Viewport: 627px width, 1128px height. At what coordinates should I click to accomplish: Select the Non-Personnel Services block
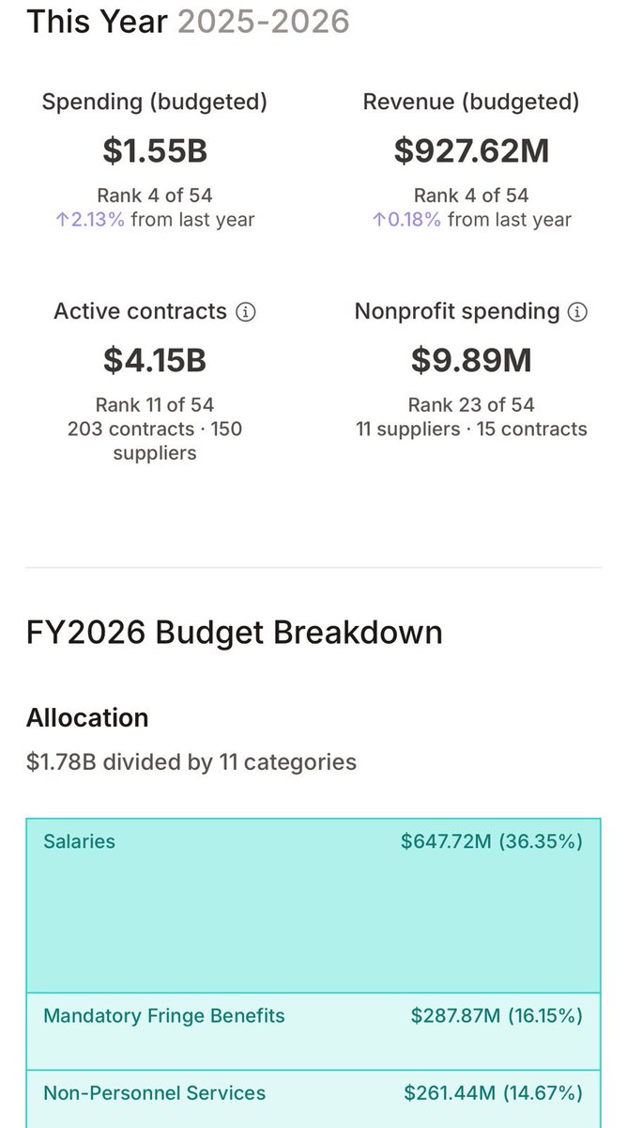click(x=313, y=1099)
